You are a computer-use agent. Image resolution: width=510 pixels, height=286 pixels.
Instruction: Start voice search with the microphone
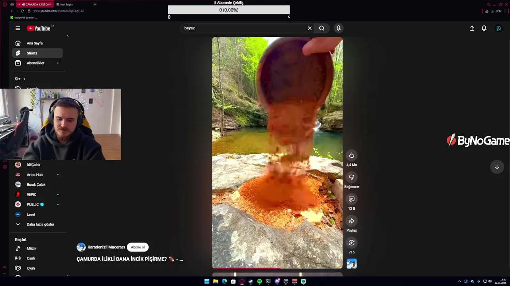pyautogui.click(x=339, y=28)
